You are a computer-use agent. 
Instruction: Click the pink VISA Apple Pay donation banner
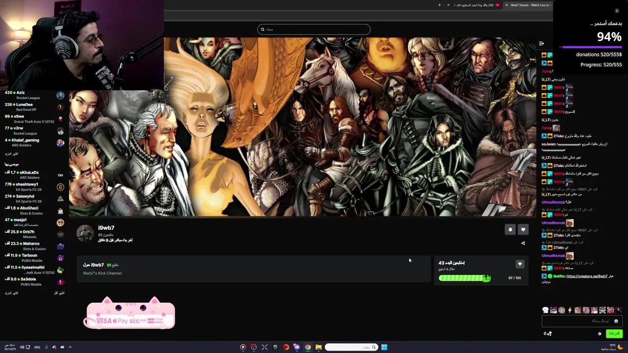[x=130, y=314]
